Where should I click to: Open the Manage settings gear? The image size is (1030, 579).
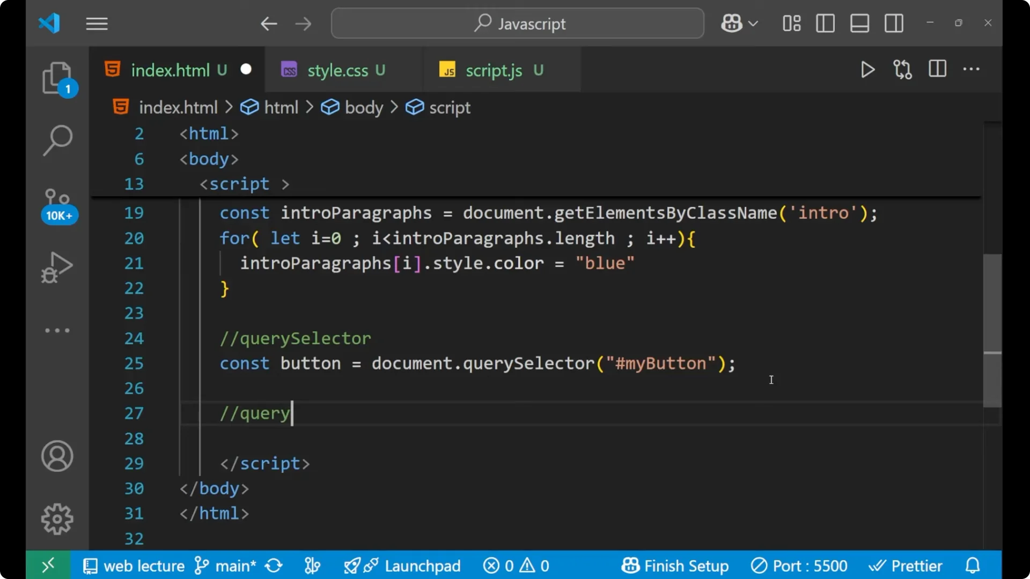point(57,518)
